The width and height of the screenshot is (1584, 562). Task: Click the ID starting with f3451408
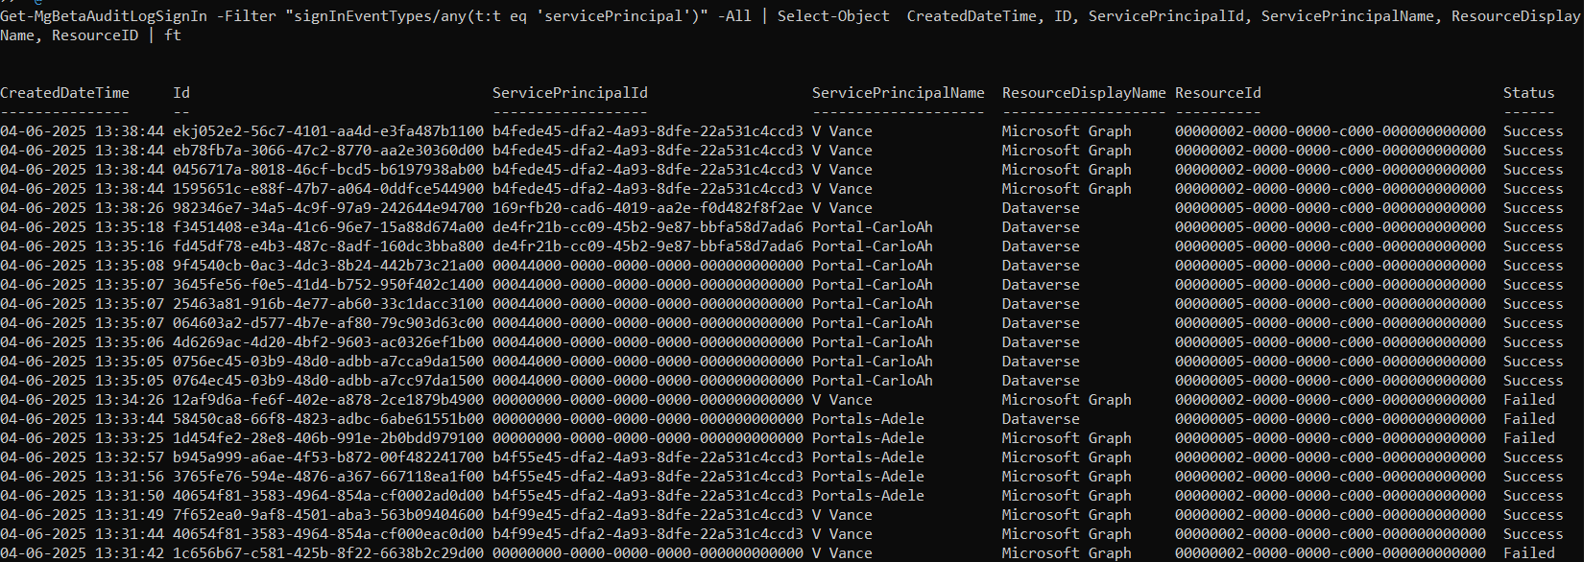(328, 227)
